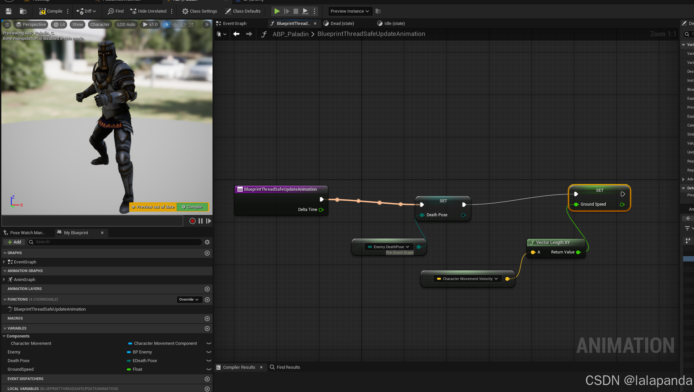Click the green Compile button in viewport

tap(192, 207)
